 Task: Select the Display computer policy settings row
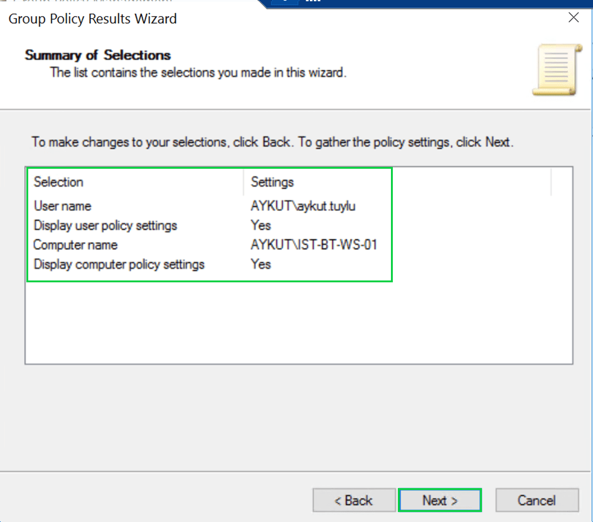(x=119, y=264)
